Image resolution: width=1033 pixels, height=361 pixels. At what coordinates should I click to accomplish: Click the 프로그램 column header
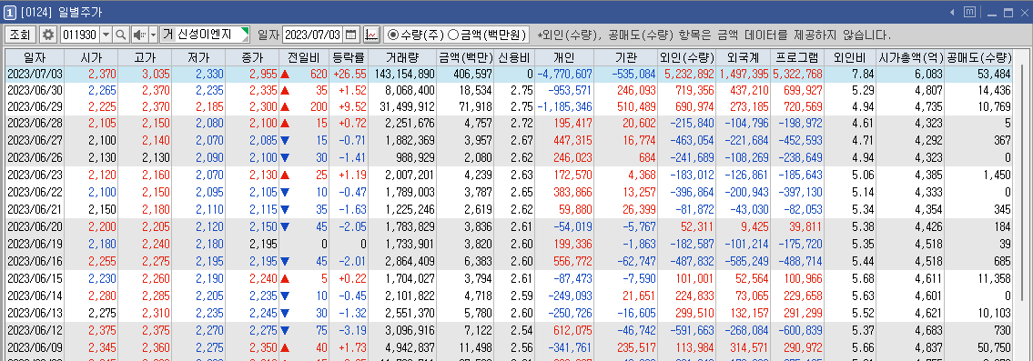[x=797, y=57]
